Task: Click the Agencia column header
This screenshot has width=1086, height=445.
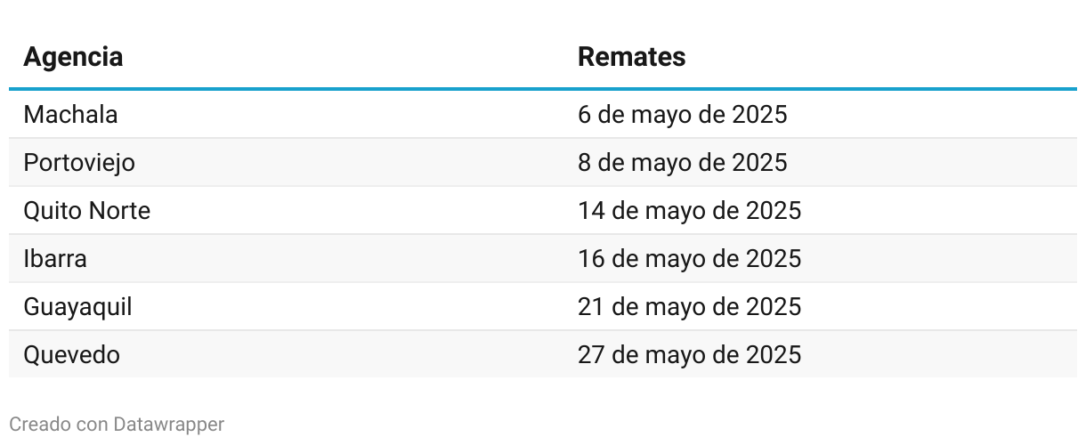Action: point(73,57)
